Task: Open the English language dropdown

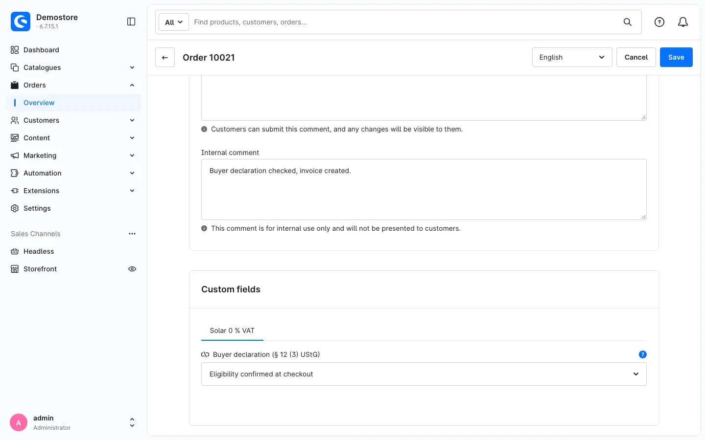Action: coord(572,57)
